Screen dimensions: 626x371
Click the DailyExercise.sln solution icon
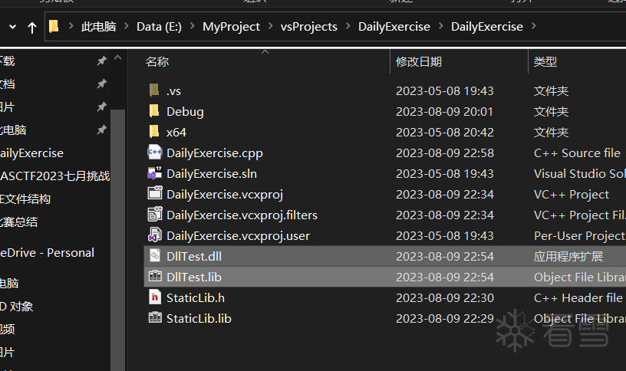154,173
